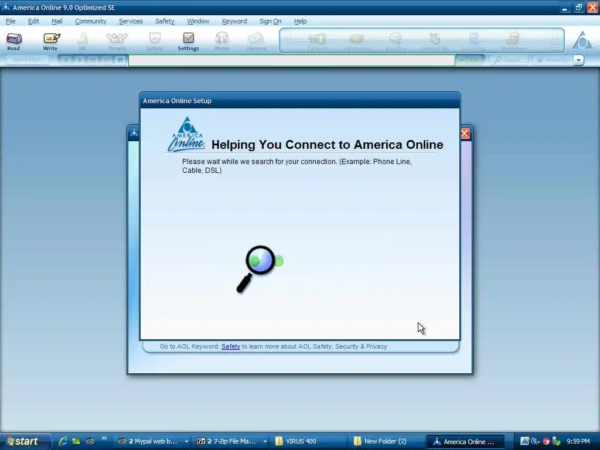
Task: Click the second quick launch icon
Action: tap(77, 441)
